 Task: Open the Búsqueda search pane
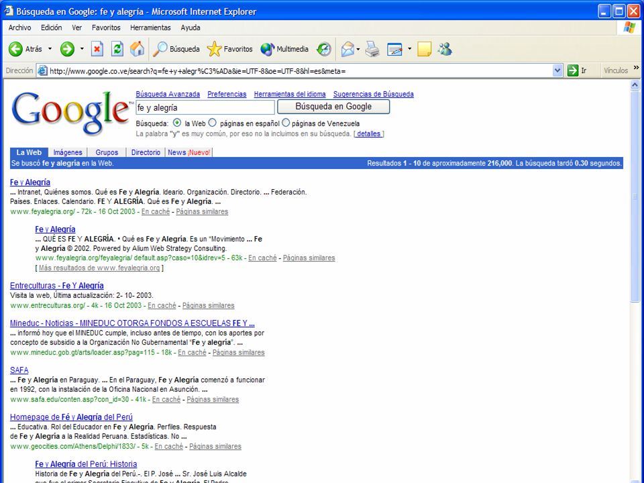point(176,49)
